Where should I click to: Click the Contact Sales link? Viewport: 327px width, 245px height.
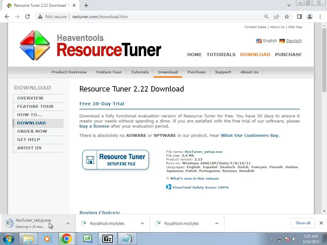255,27
